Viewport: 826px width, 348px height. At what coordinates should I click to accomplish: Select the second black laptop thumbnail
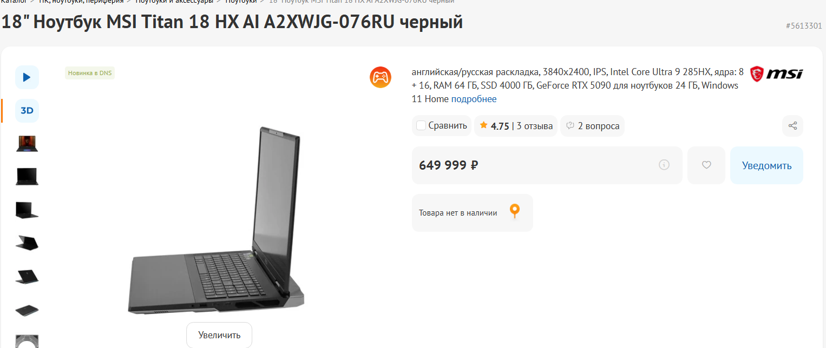click(27, 210)
